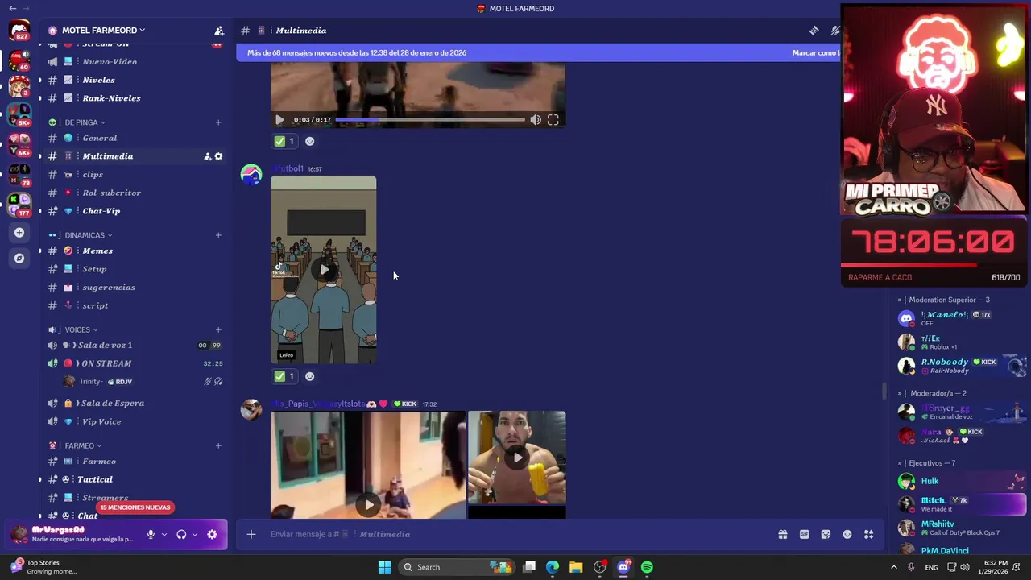
Task: Show hidden system tray icons
Action: 893,567
